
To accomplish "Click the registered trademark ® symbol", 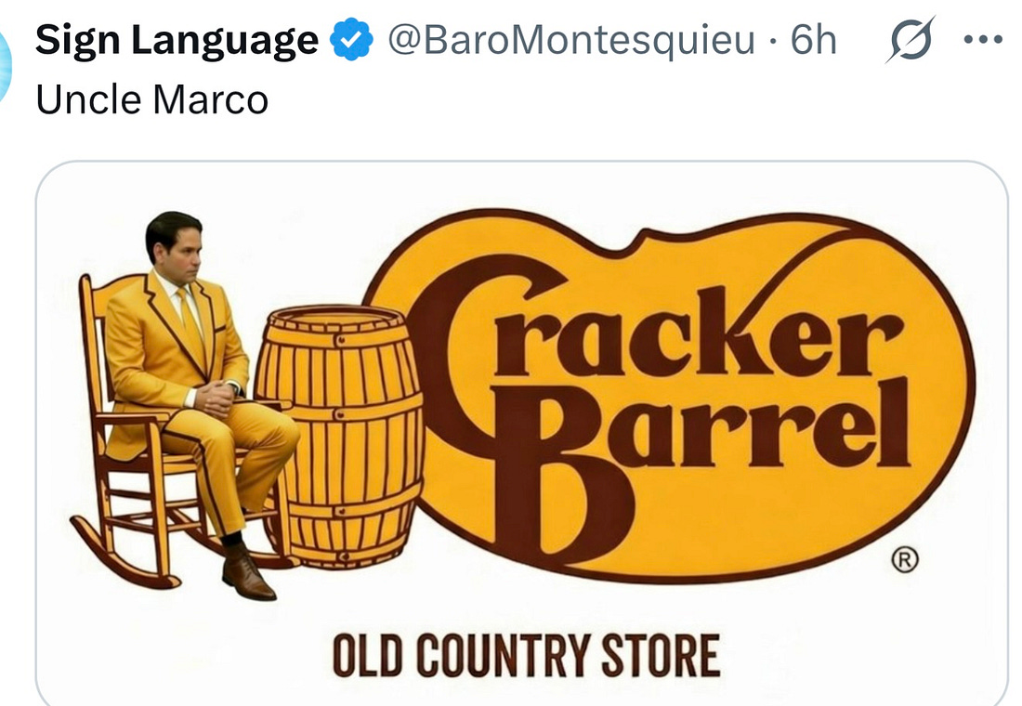I will [905, 559].
